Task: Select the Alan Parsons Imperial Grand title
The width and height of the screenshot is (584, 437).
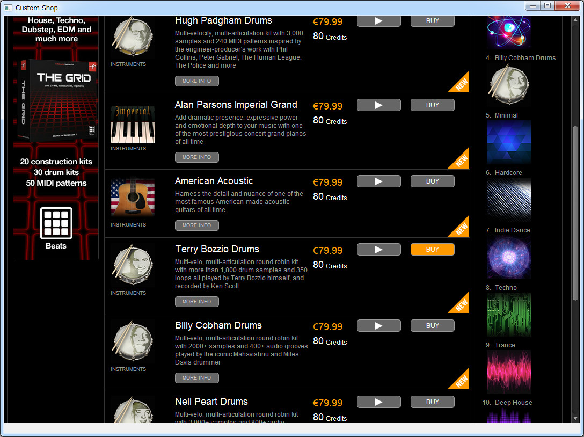Action: tap(236, 105)
